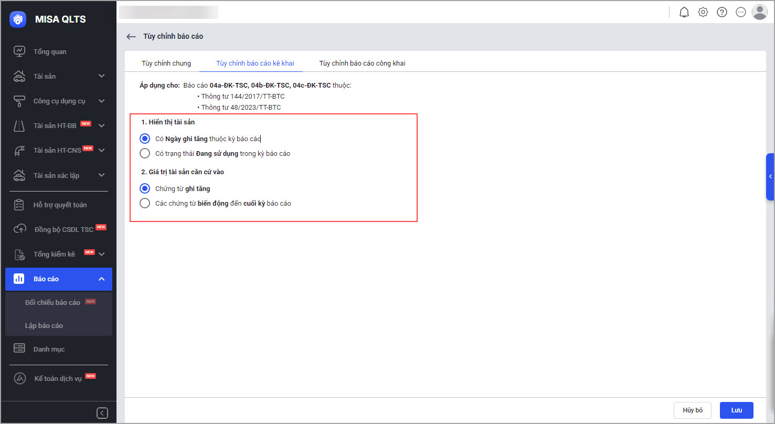Switch to Tùy chỉnh chung tab
This screenshot has height=424, width=775.
[166, 63]
